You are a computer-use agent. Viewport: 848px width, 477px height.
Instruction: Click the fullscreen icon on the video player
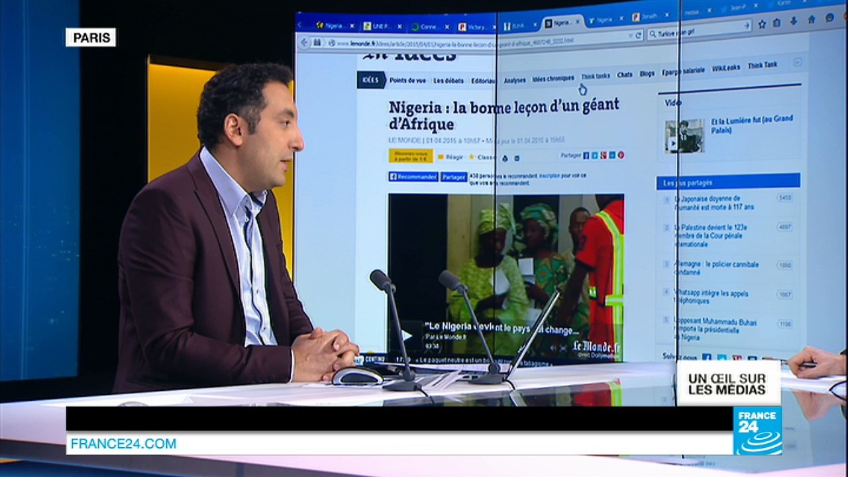tap(564, 346)
